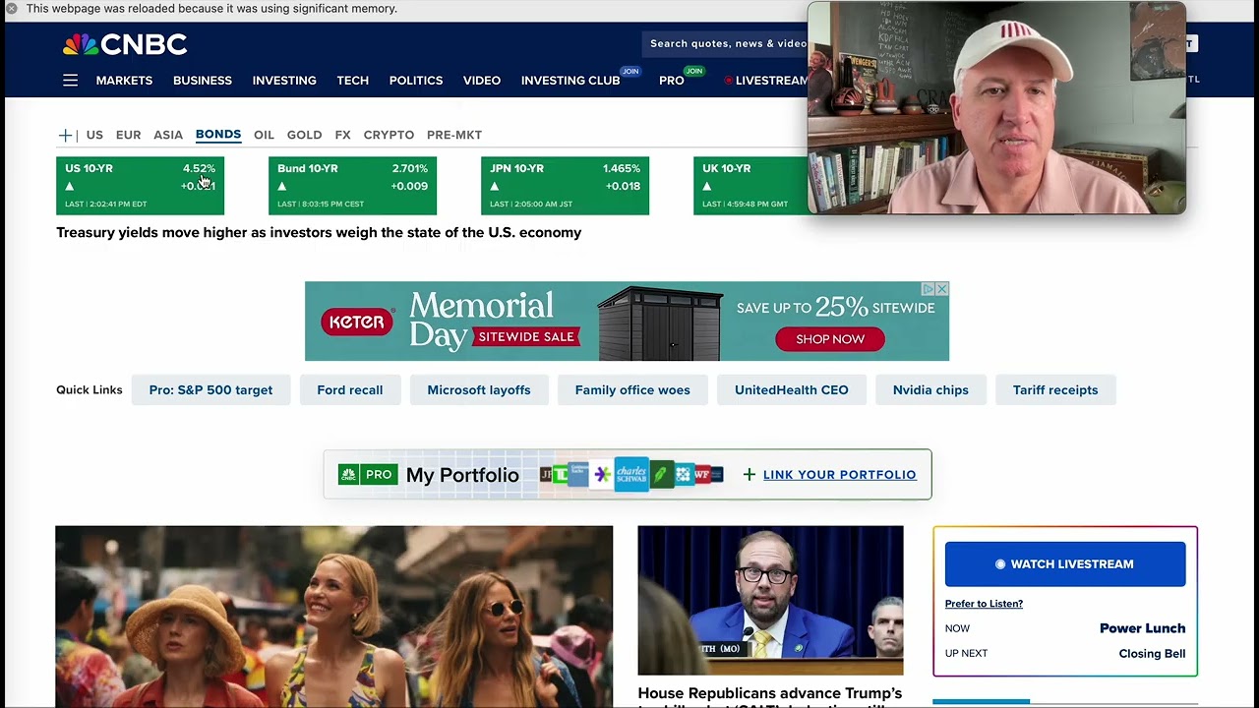Add a market tab with plus icon
This screenshot has width=1259, height=708.
tap(66, 135)
